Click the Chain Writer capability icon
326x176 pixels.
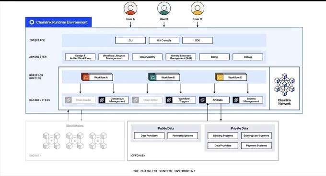(x=135, y=100)
